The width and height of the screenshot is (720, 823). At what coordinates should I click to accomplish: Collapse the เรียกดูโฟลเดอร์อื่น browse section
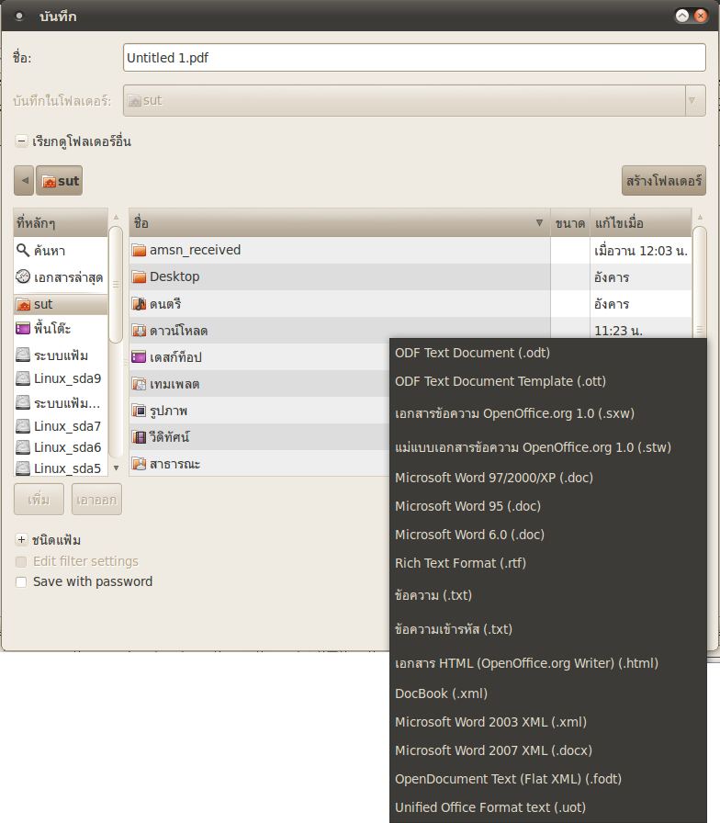click(21, 141)
